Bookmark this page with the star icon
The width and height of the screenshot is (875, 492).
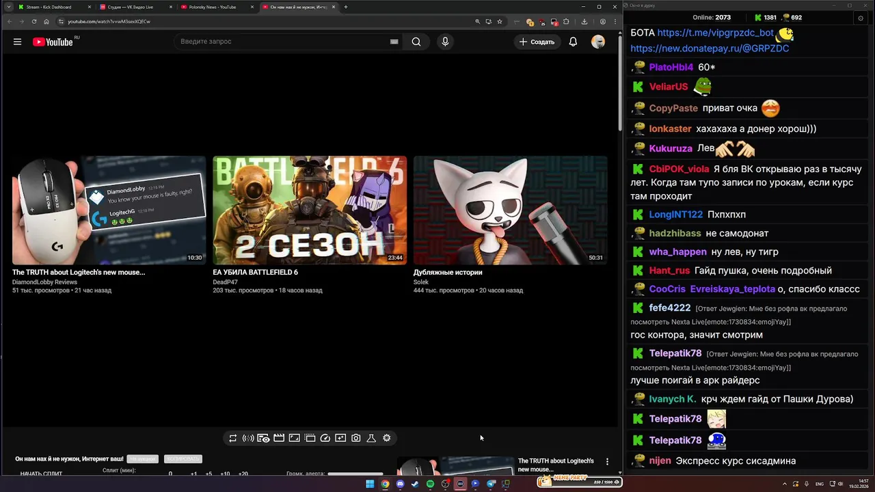500,21
